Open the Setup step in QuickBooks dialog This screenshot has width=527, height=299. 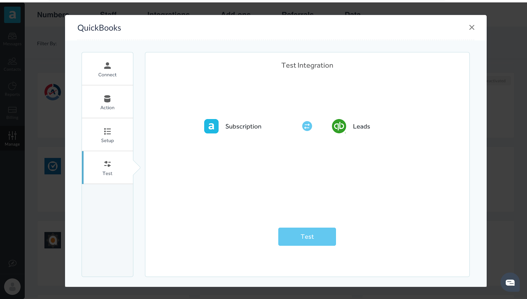[107, 135]
